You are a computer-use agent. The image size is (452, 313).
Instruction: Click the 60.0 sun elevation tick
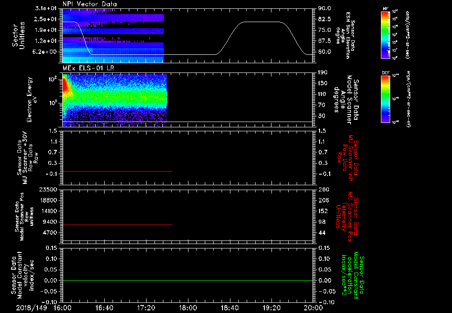pos(324,52)
